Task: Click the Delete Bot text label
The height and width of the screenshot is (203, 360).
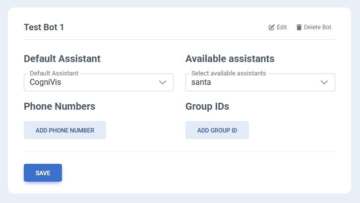Action: click(x=317, y=27)
